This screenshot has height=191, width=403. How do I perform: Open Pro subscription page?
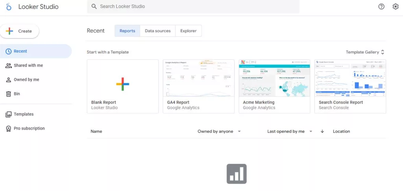coord(36,128)
